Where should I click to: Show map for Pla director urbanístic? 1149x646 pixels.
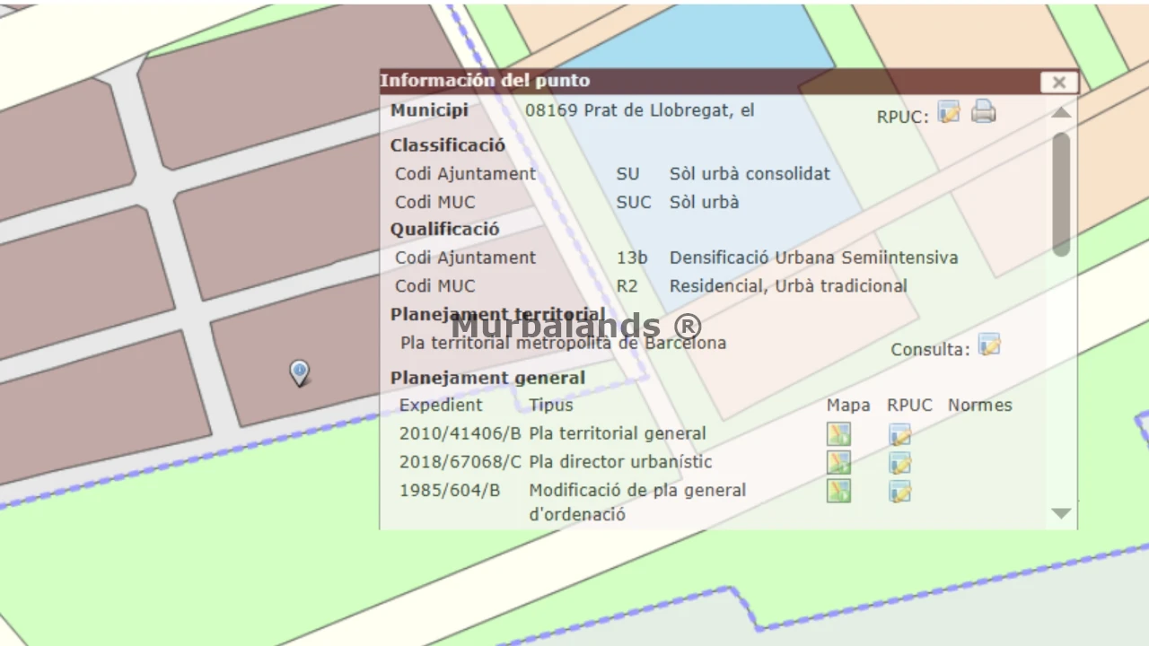(838, 463)
